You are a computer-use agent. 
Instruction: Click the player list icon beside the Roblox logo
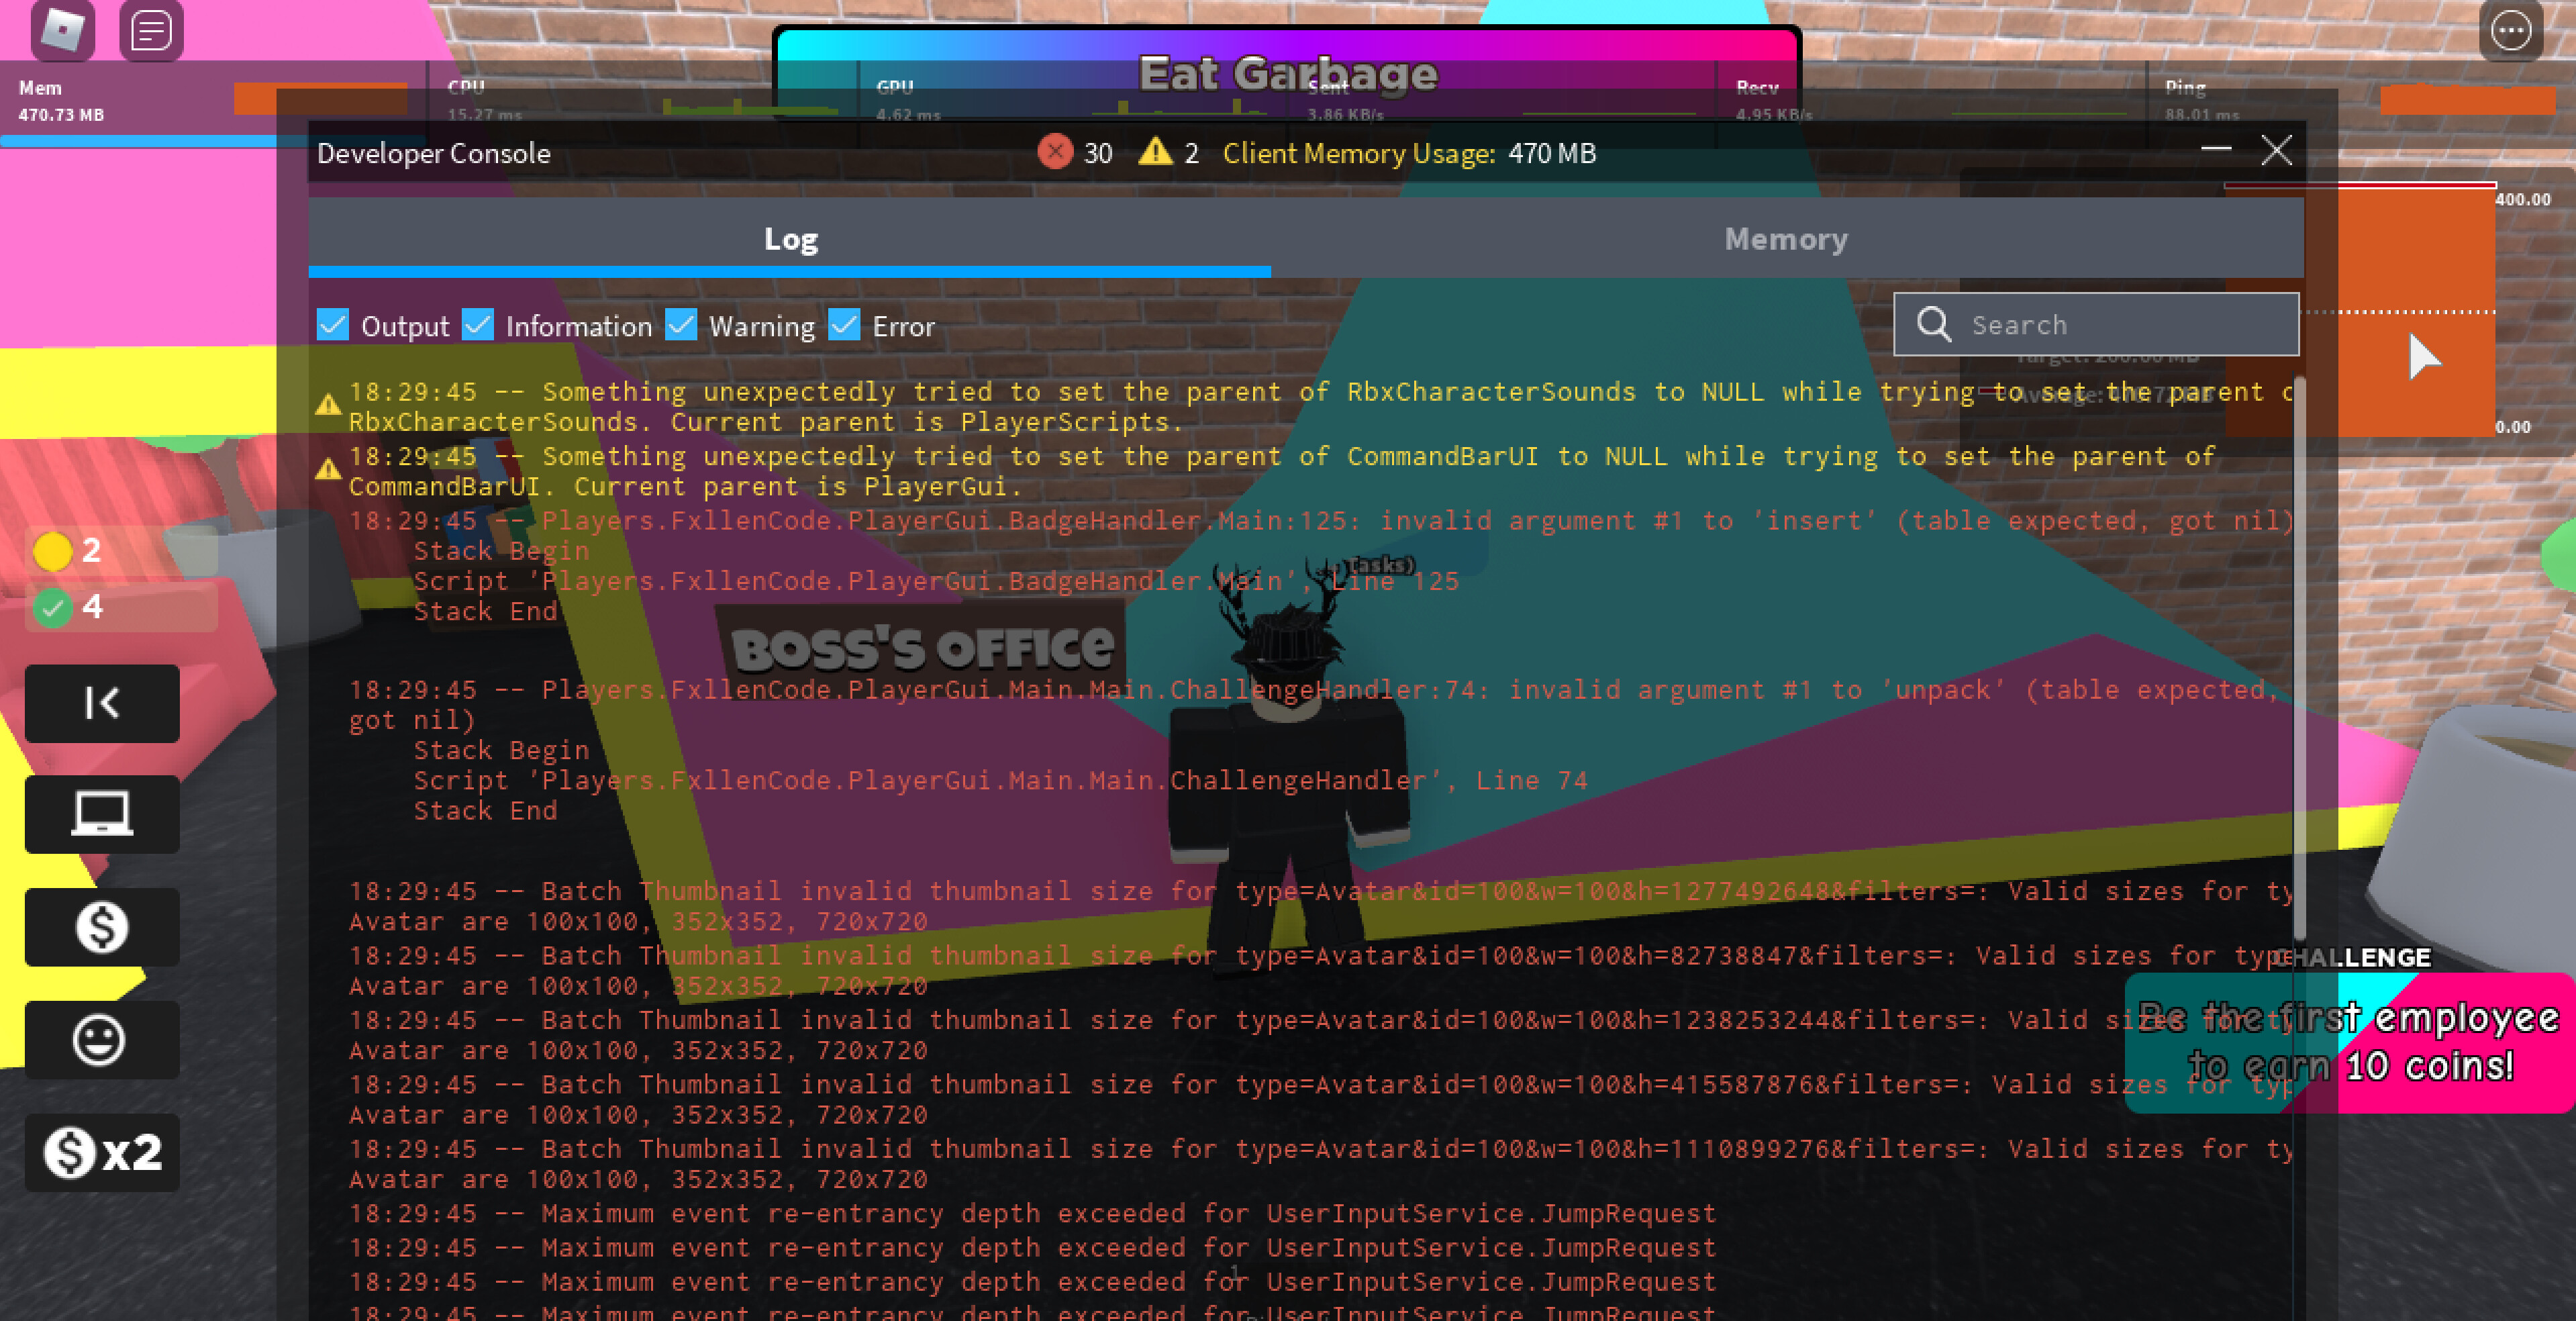(x=150, y=30)
